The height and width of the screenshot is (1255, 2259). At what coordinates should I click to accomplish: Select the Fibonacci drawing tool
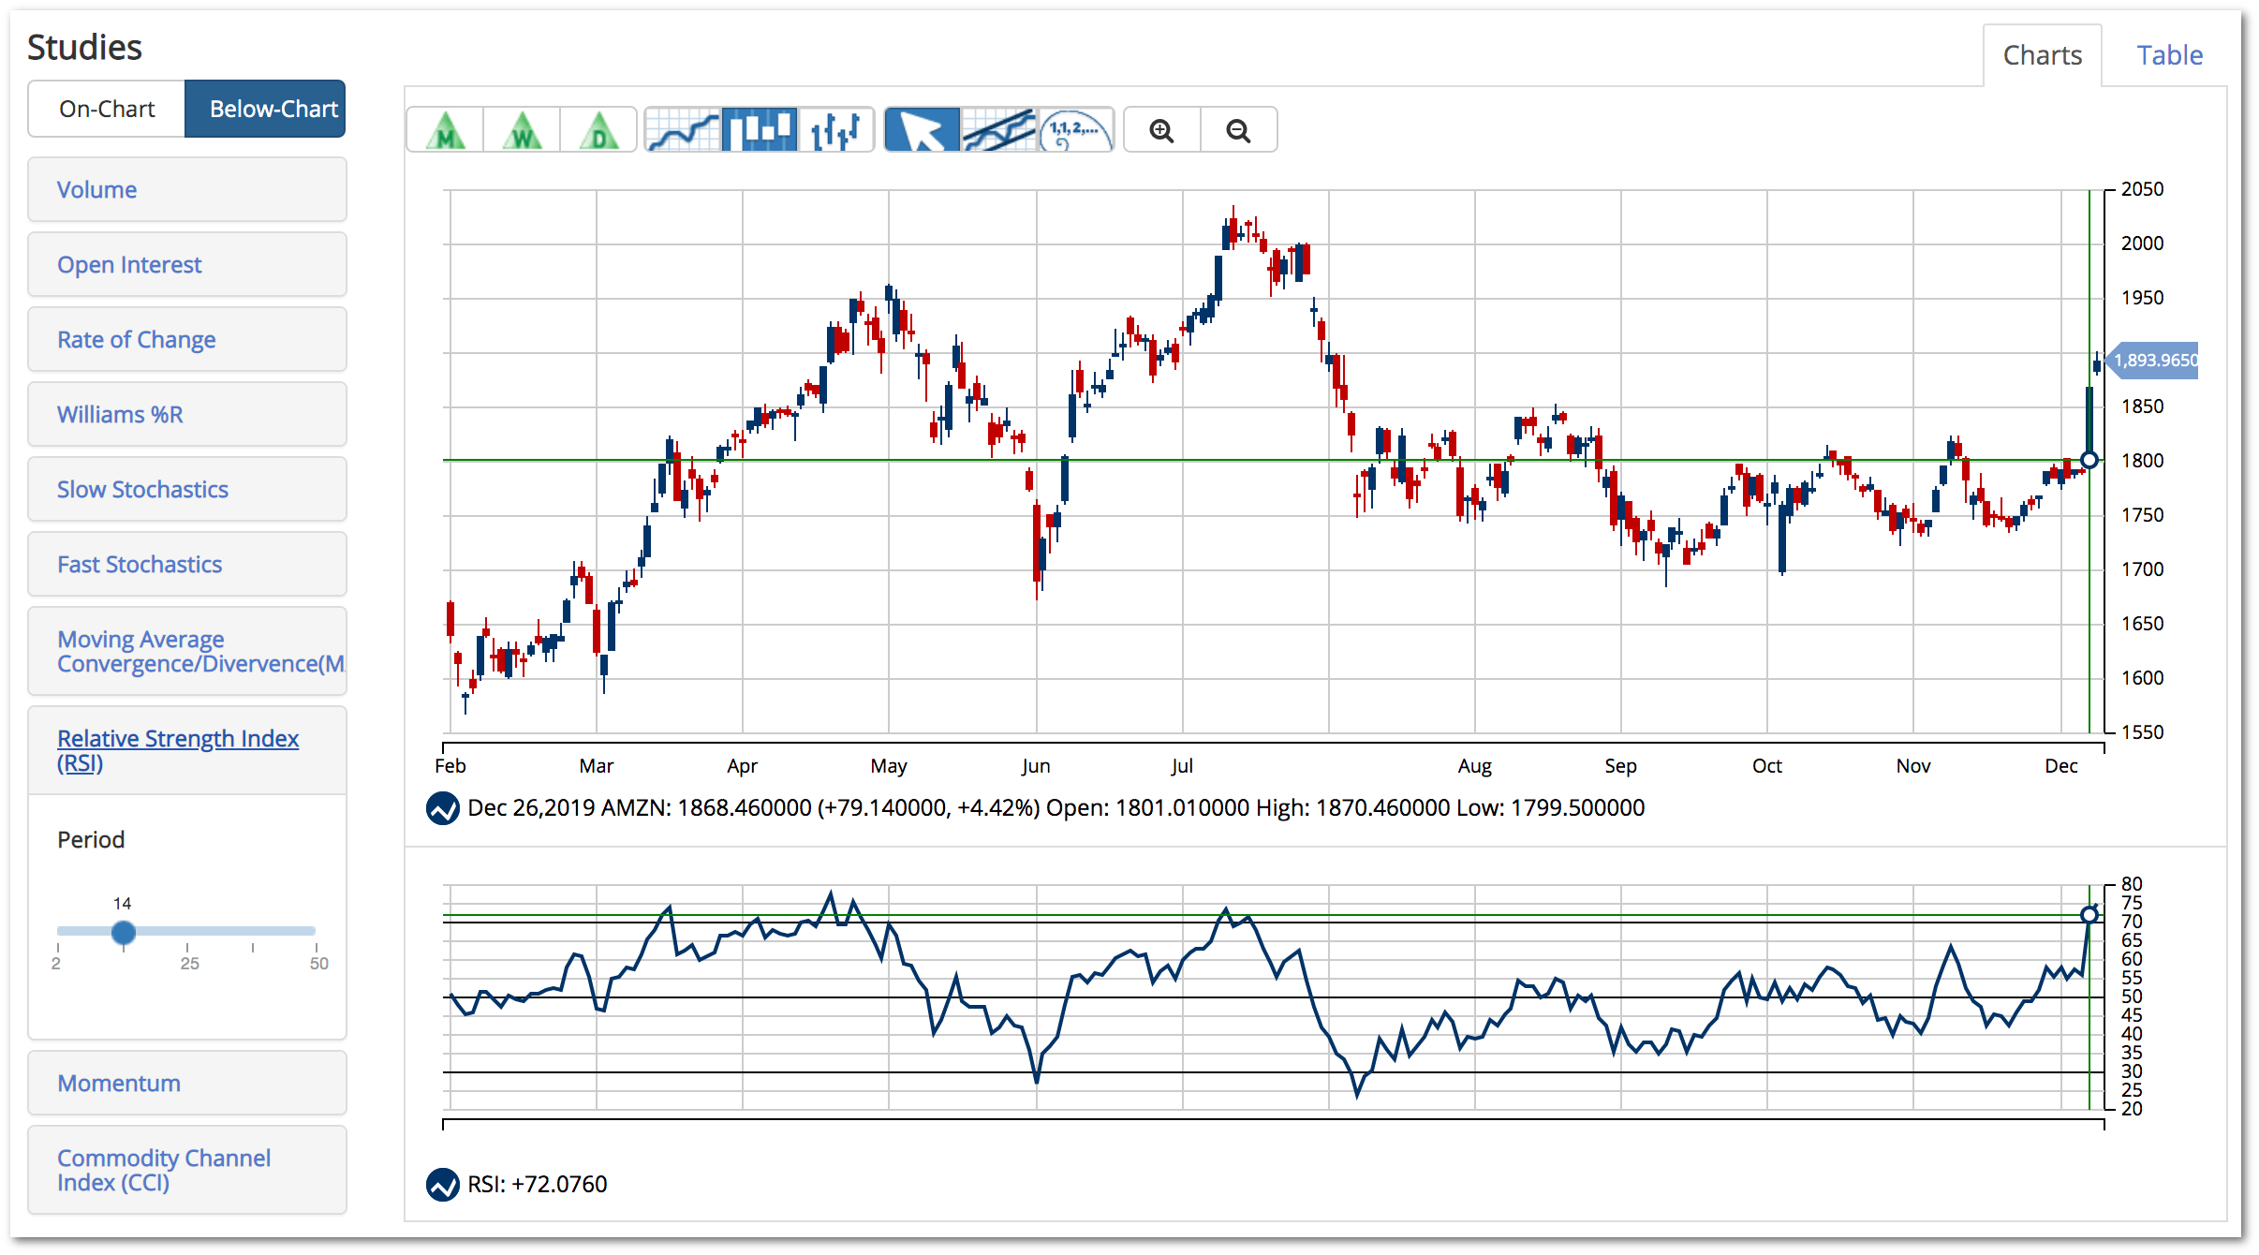click(x=1075, y=130)
